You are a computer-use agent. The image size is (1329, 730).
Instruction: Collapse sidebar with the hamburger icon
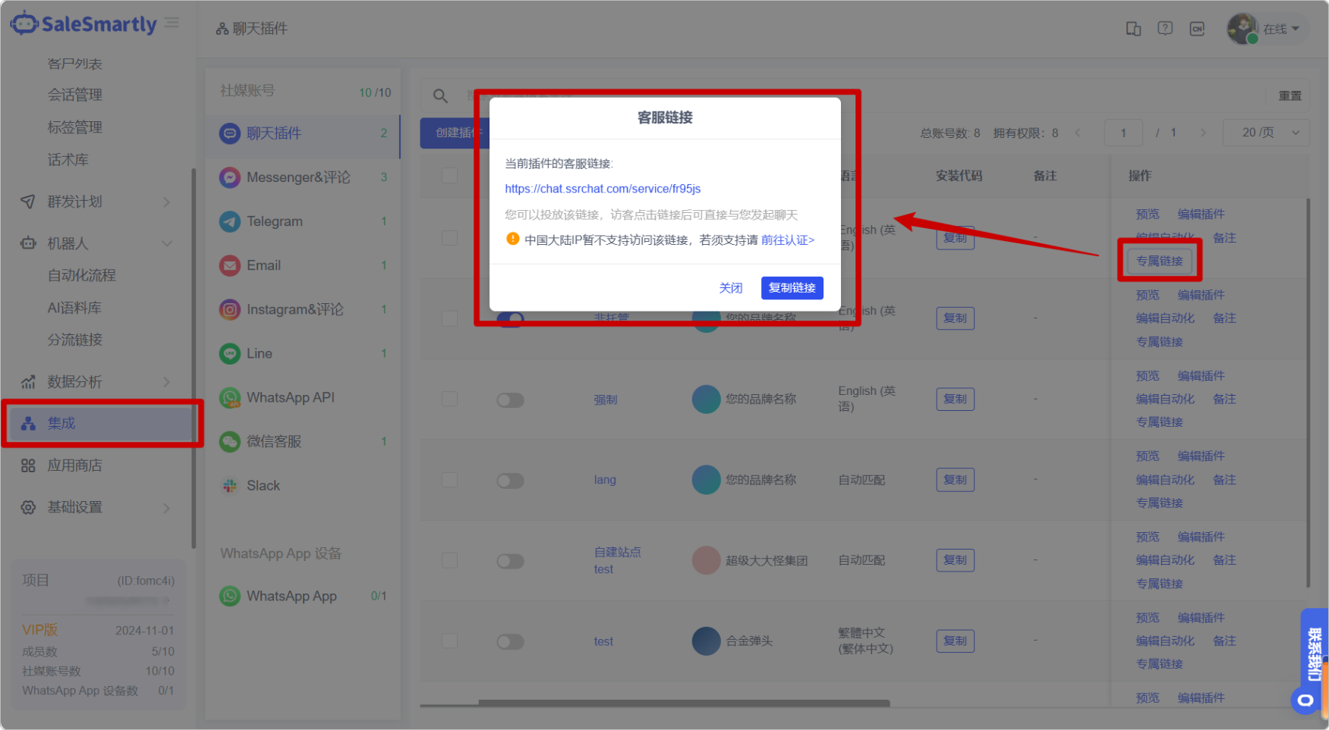(x=172, y=23)
